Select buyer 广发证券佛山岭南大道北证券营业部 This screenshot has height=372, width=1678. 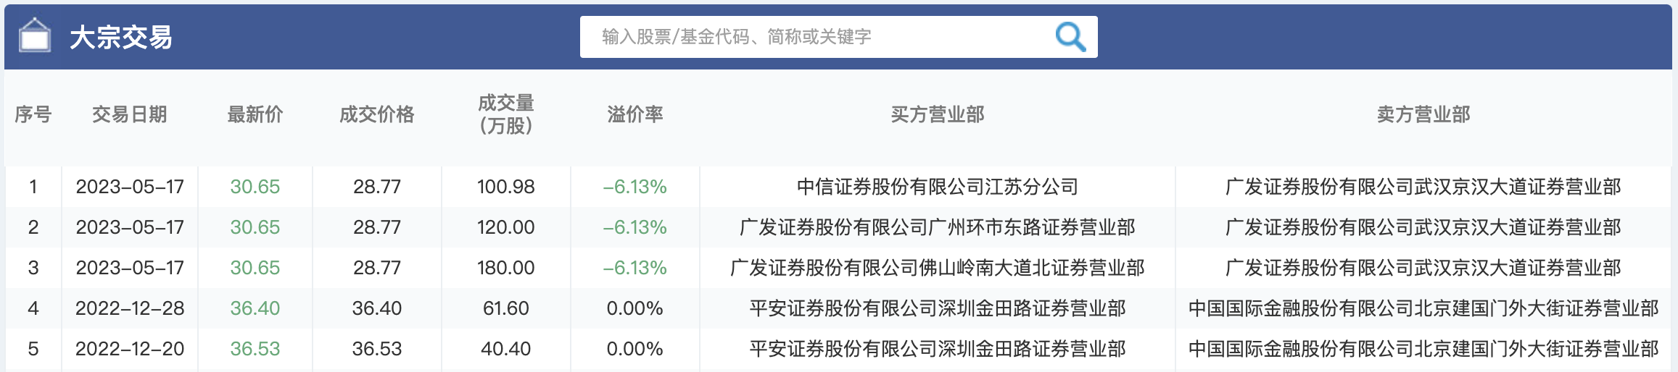pyautogui.click(x=937, y=268)
